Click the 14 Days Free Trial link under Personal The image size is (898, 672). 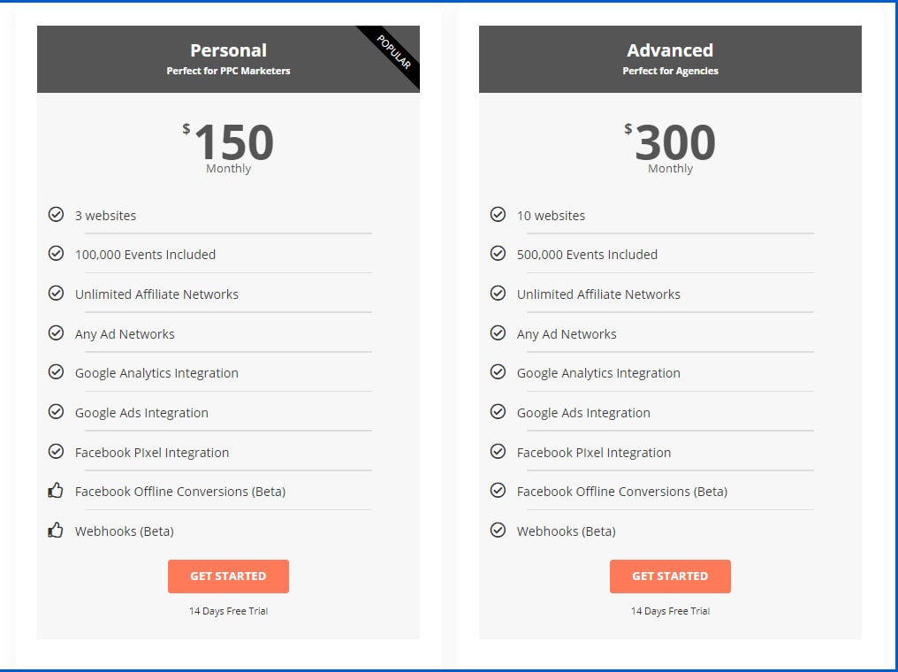228,610
